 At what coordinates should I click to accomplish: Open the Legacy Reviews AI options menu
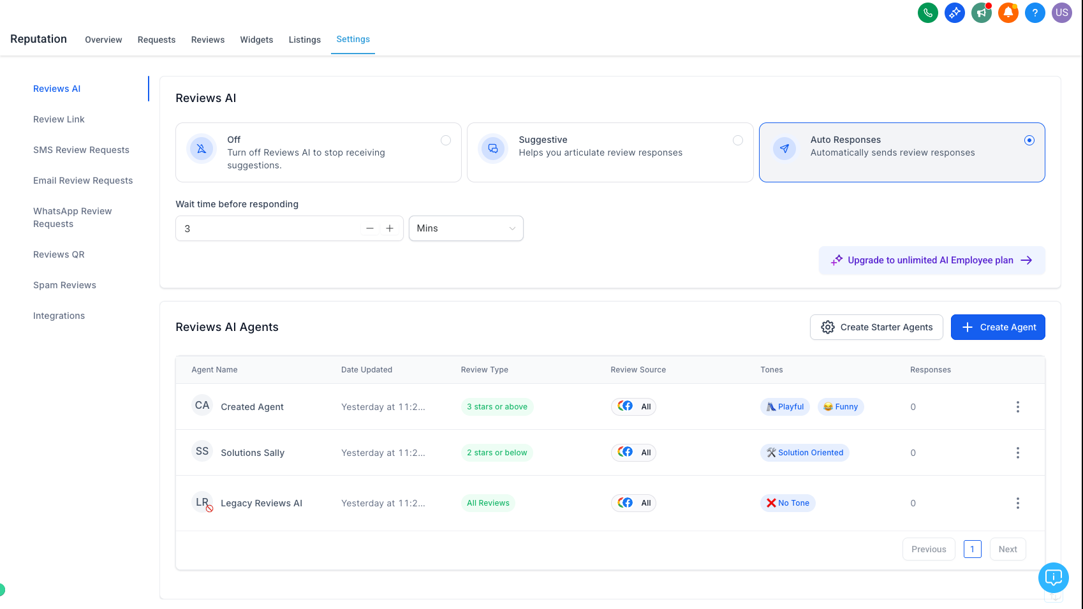pyautogui.click(x=1017, y=503)
